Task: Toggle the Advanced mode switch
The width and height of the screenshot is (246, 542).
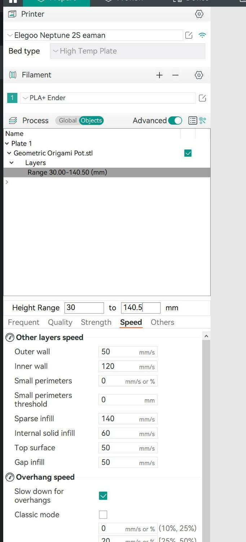Action: click(175, 121)
